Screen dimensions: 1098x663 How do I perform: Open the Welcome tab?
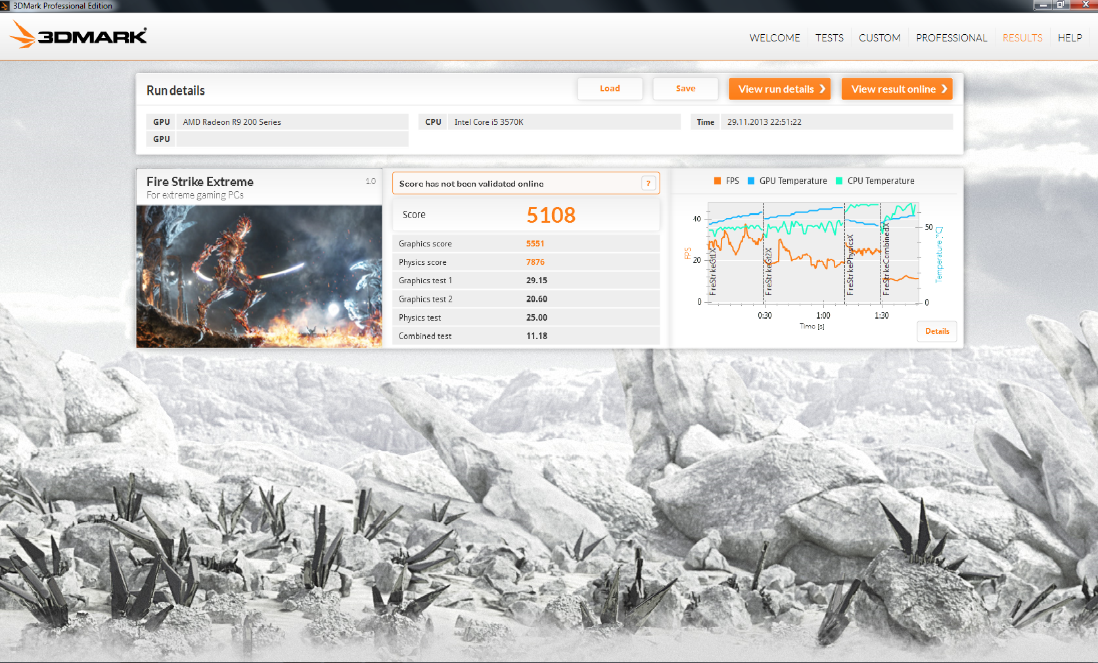coord(775,38)
